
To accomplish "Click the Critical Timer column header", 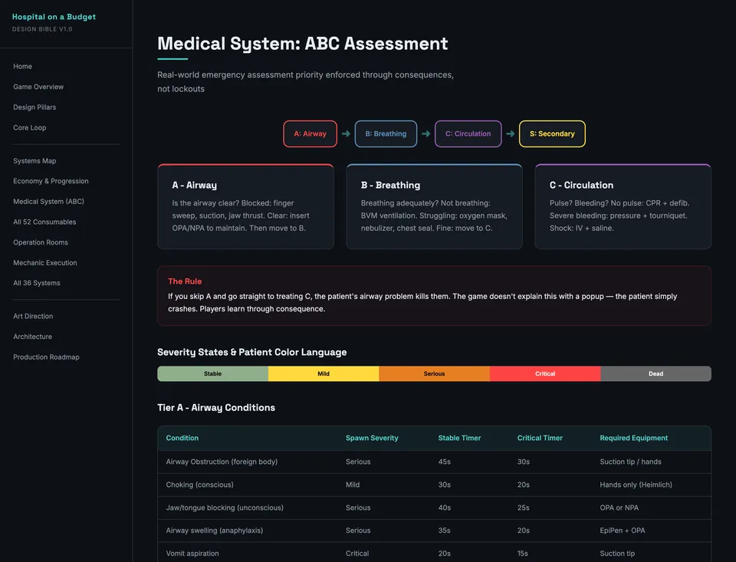I will (x=540, y=438).
